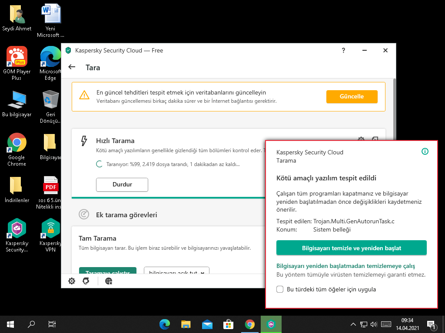This screenshot has width=445, height=333.
Task: Click the Ek tarama görevleri target icon
Action: pos(84,215)
